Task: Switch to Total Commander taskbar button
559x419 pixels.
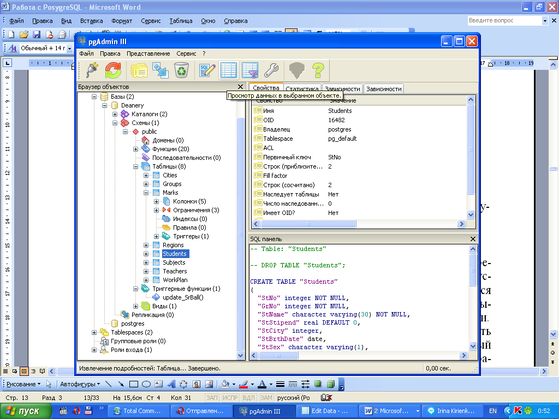Action: [138, 411]
